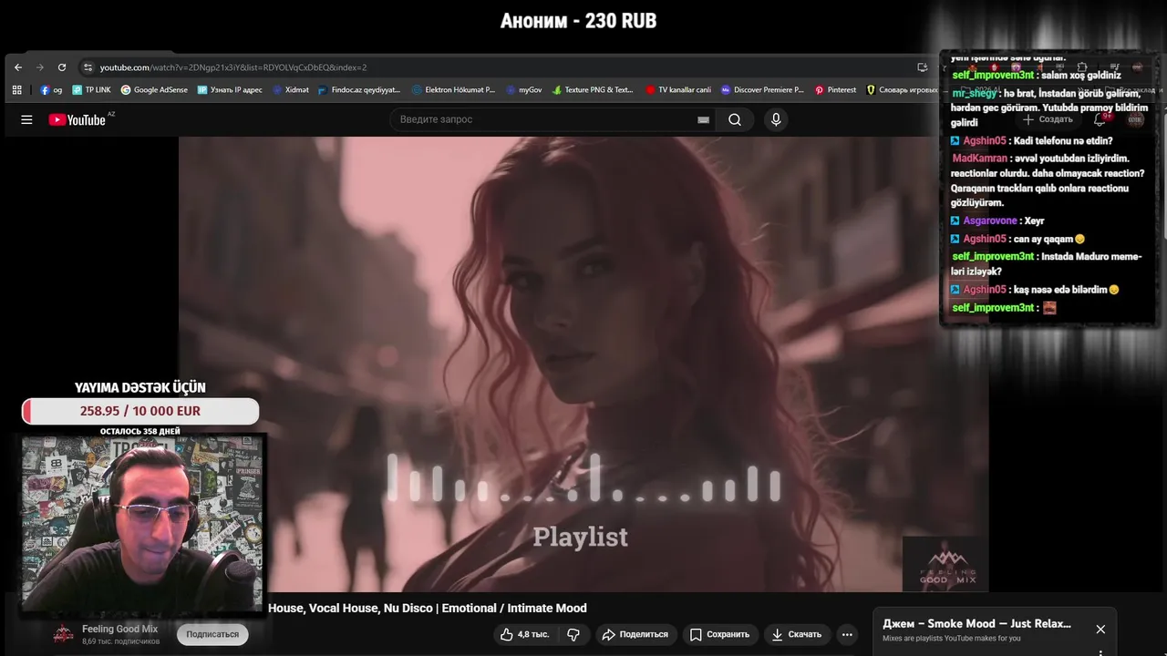Click the Скачать download button
This screenshot has width=1167, height=656.
pyautogui.click(x=796, y=634)
